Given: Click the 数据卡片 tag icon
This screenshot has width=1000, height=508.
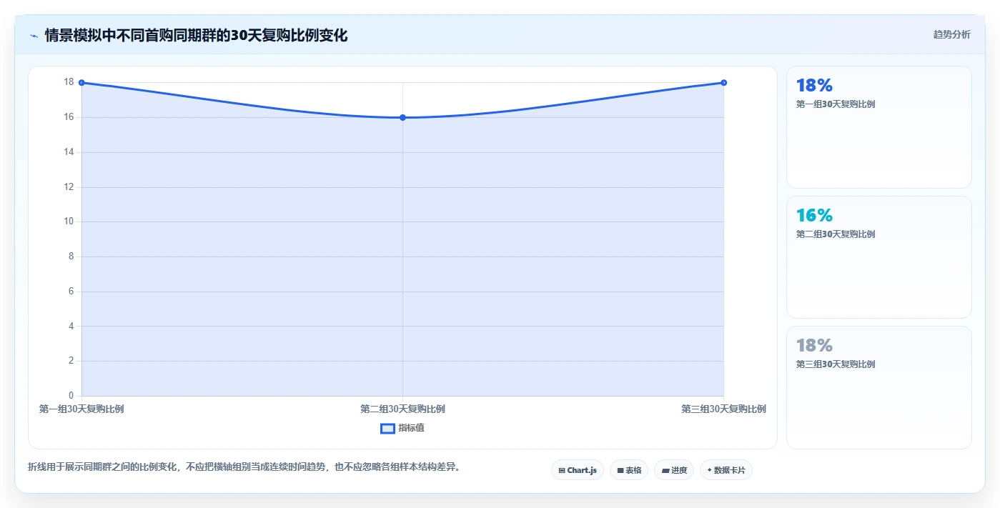Looking at the screenshot, I should click(709, 470).
